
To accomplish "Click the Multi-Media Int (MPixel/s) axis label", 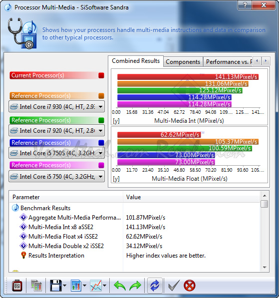I will (189, 121).
